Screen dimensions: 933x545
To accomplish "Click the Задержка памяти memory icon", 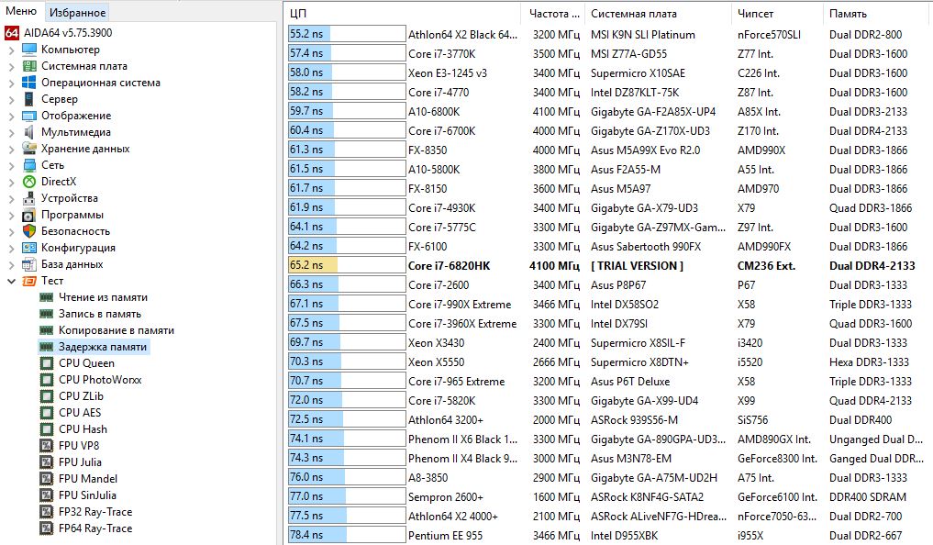I will [47, 347].
